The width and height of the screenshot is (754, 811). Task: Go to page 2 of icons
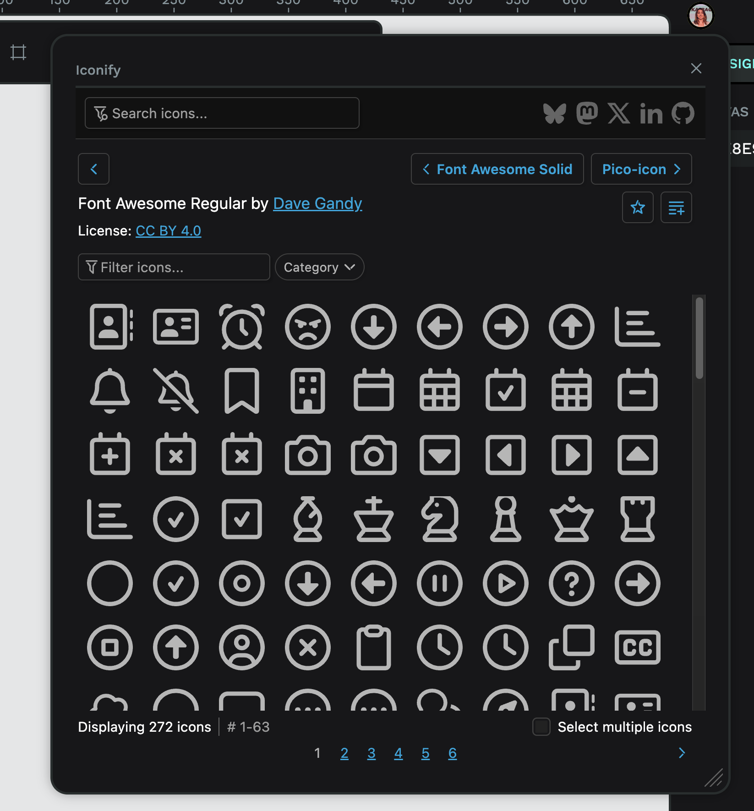tap(344, 753)
